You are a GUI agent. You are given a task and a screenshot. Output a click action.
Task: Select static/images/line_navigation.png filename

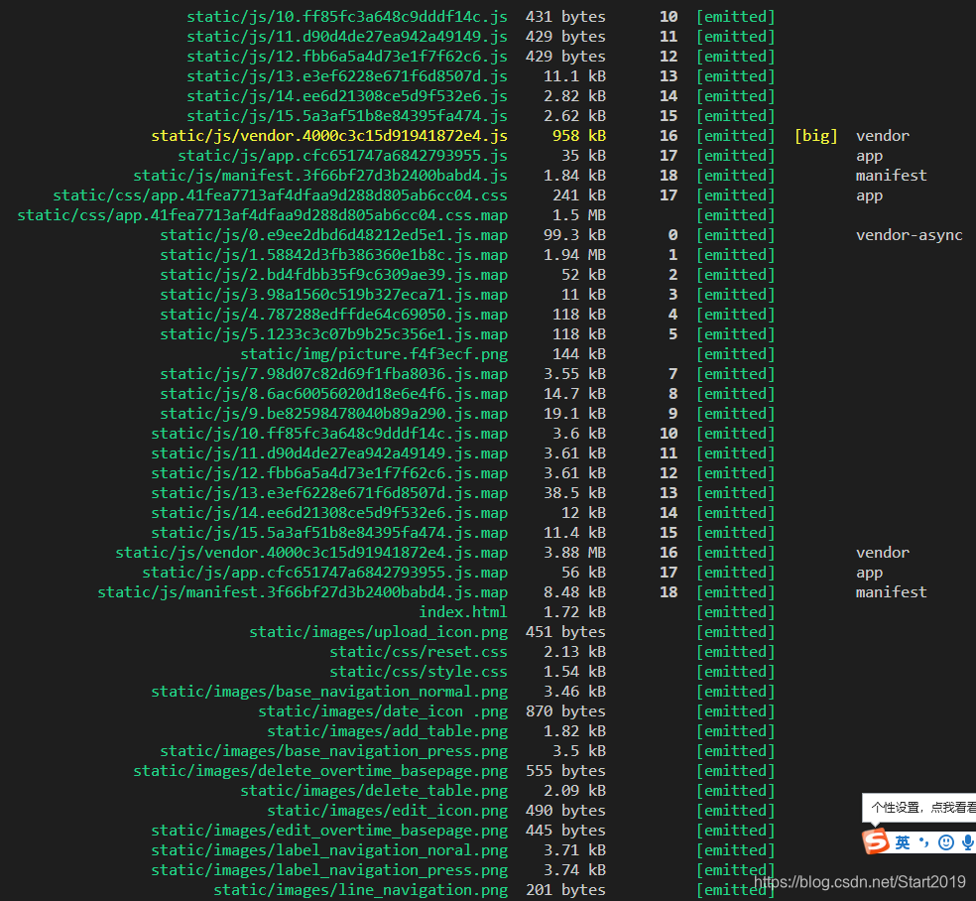click(360, 890)
